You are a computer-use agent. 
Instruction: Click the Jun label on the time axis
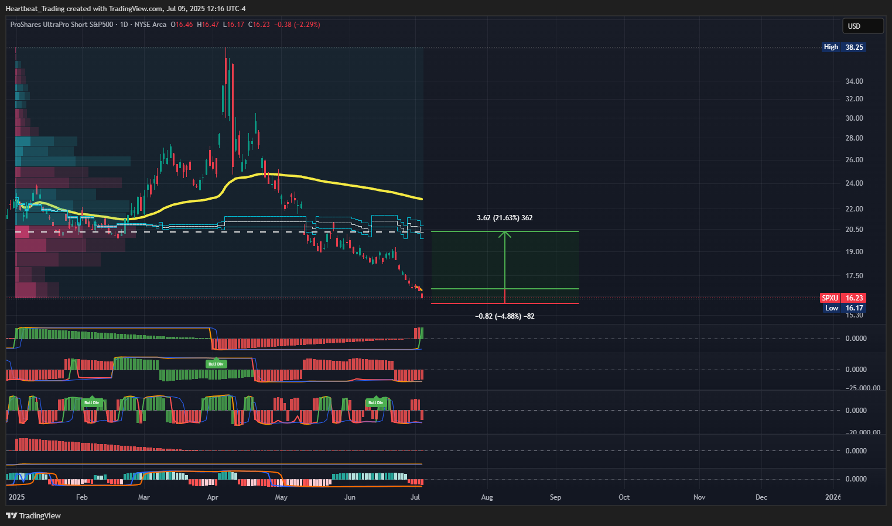coord(350,497)
